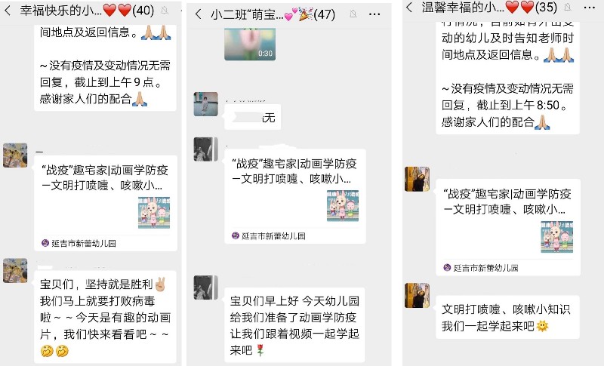Click muted bell icon in the (47) chat header

353,14
